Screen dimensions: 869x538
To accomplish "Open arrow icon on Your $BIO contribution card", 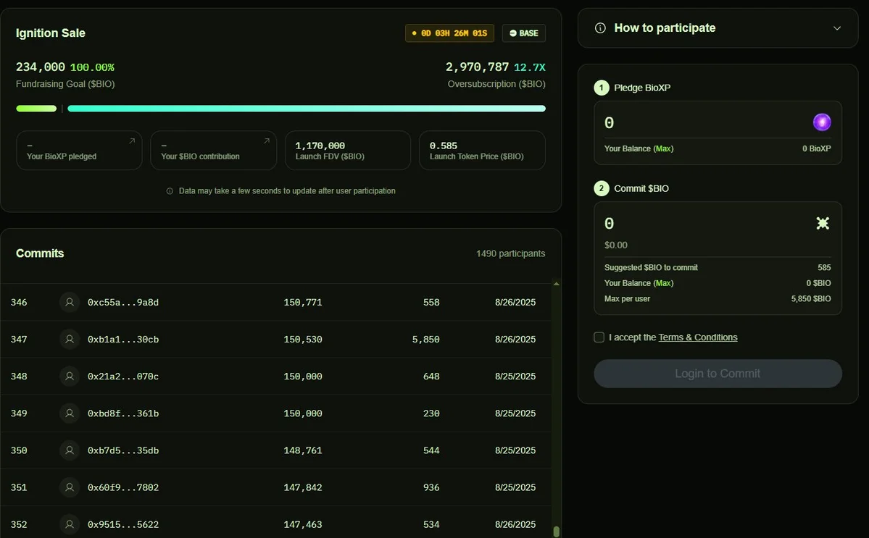I will (266, 141).
